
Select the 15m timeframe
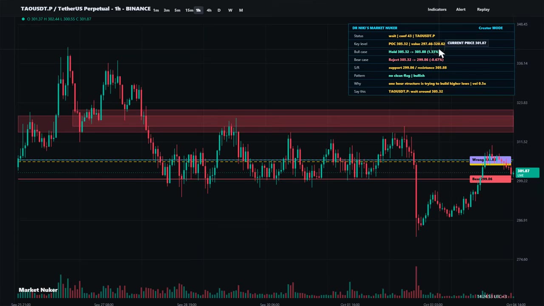click(x=189, y=10)
